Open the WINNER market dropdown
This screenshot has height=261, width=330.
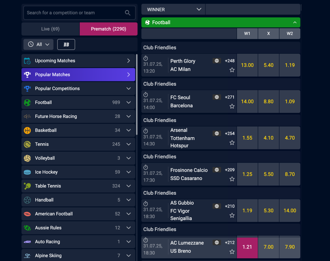(x=174, y=9)
